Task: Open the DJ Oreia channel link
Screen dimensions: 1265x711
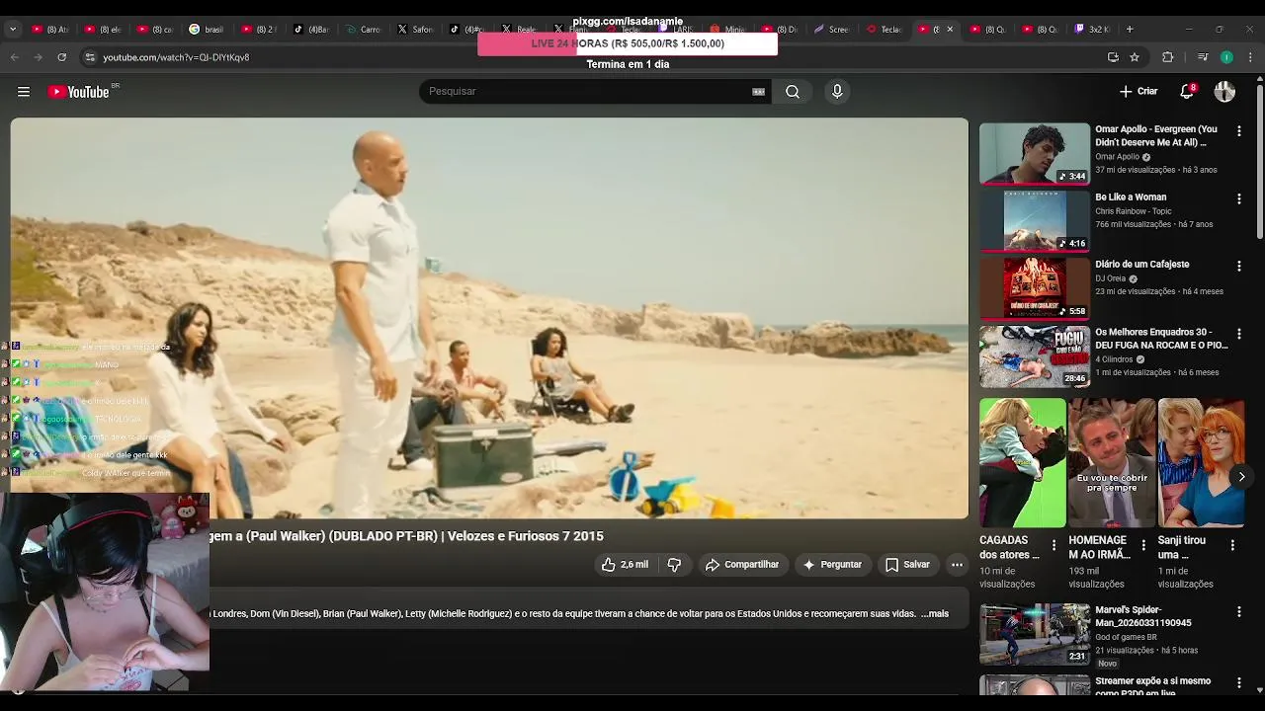Action: tap(1110, 278)
